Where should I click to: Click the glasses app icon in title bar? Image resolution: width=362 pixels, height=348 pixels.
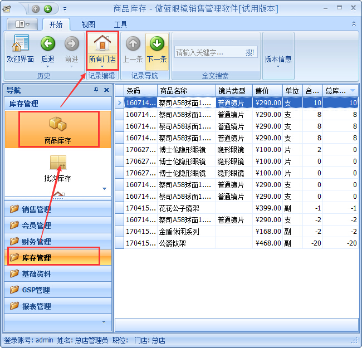7,9
